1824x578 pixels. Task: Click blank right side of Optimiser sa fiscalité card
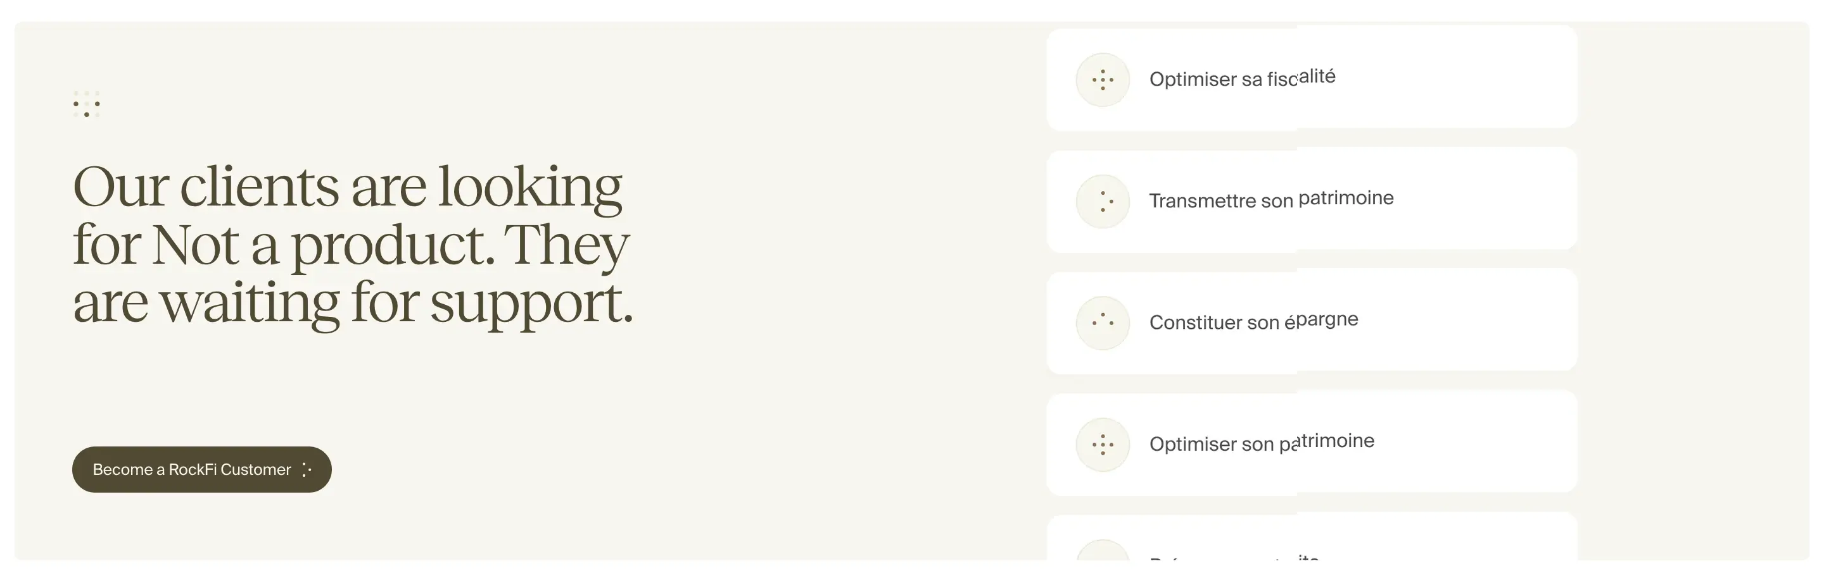[1472, 77]
